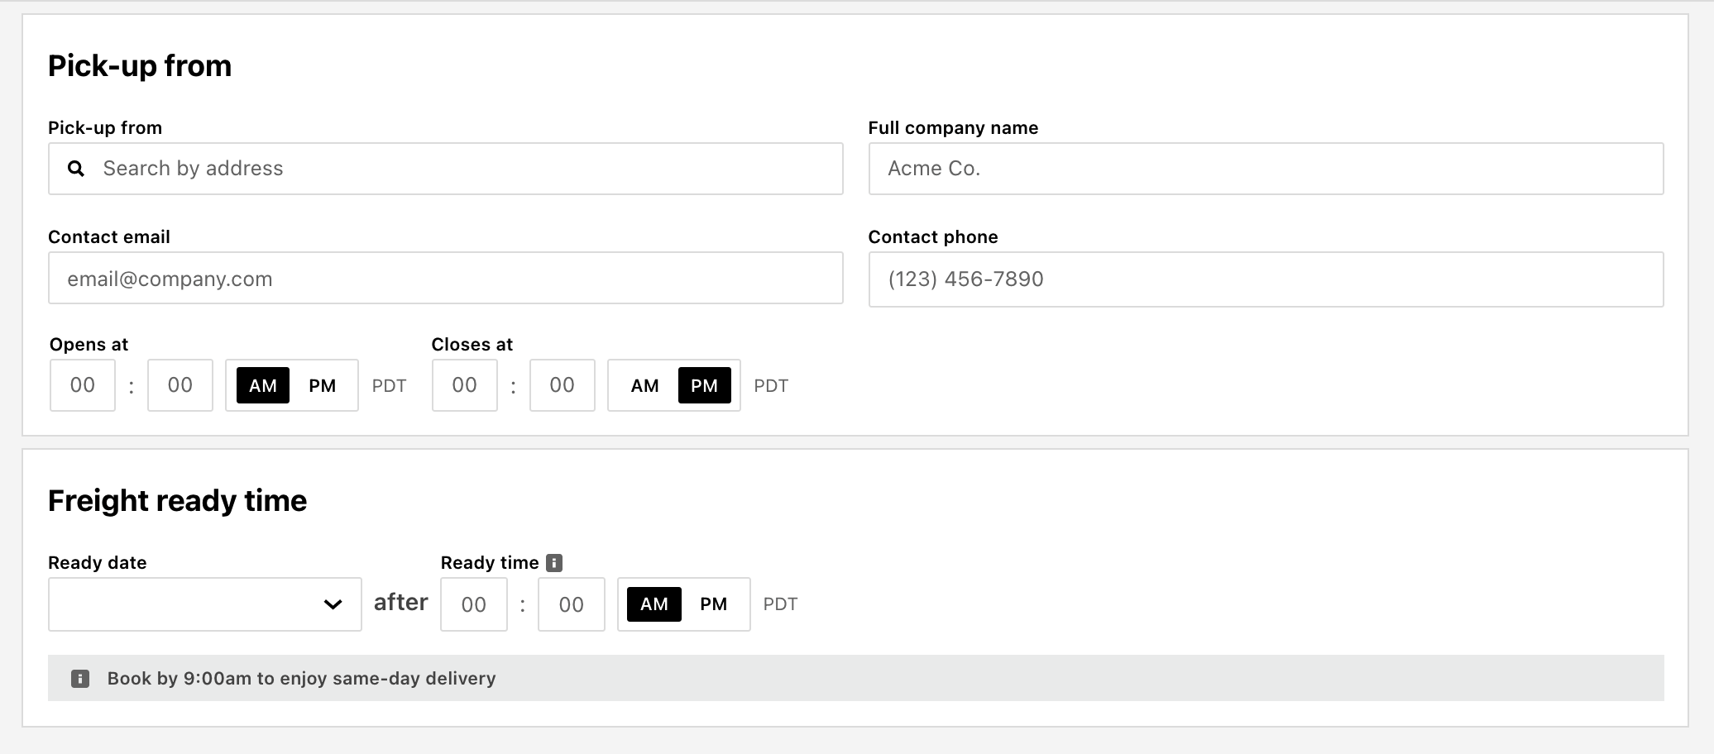1714x754 pixels.
Task: Click the Search by address field
Action: click(x=446, y=169)
